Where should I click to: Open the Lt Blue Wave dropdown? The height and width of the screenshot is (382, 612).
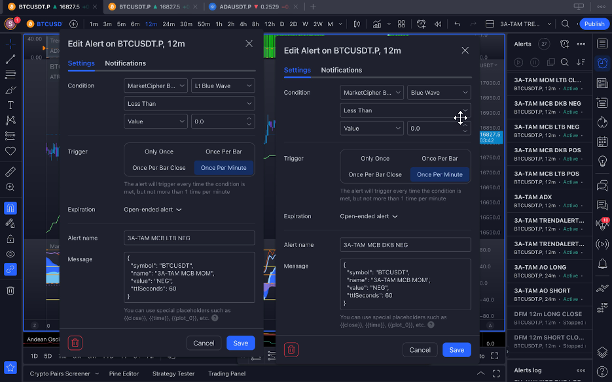click(x=223, y=86)
